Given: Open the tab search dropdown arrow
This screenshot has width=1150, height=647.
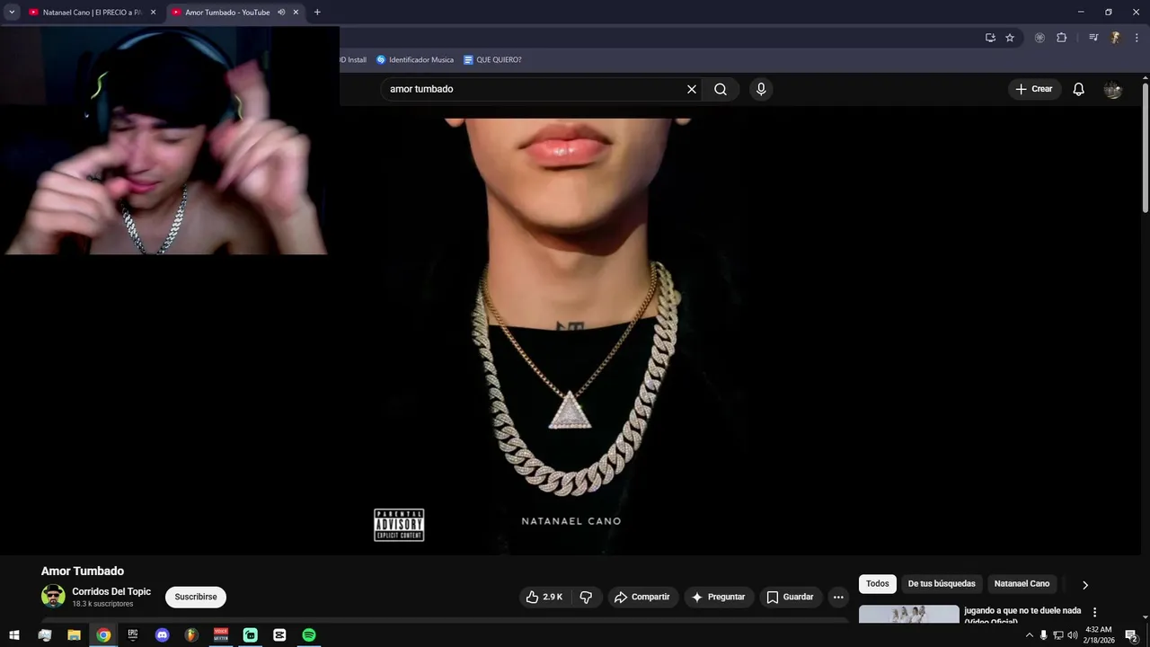Looking at the screenshot, I should [12, 13].
